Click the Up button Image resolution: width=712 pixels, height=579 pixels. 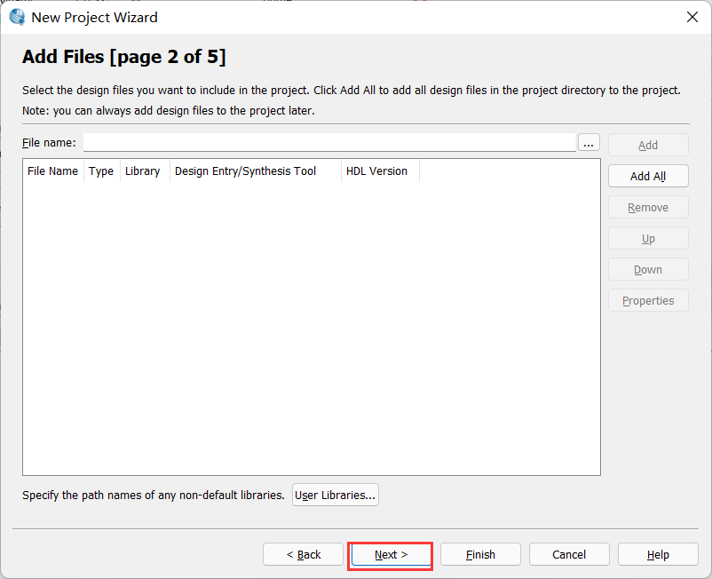coord(648,238)
